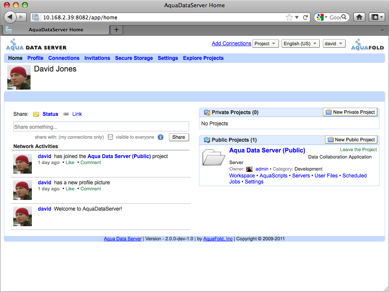
Task: Like the new profile picture activity
Action: 70,189
